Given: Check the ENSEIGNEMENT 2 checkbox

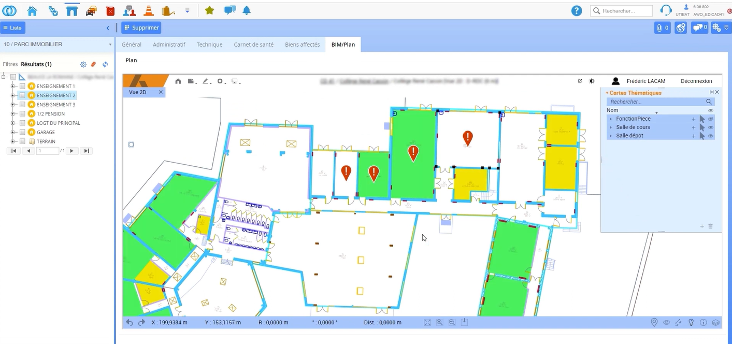Looking at the screenshot, I should coord(22,96).
